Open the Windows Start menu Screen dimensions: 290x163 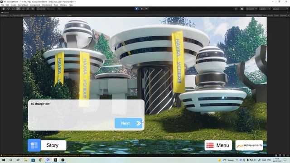[x=3, y=160]
